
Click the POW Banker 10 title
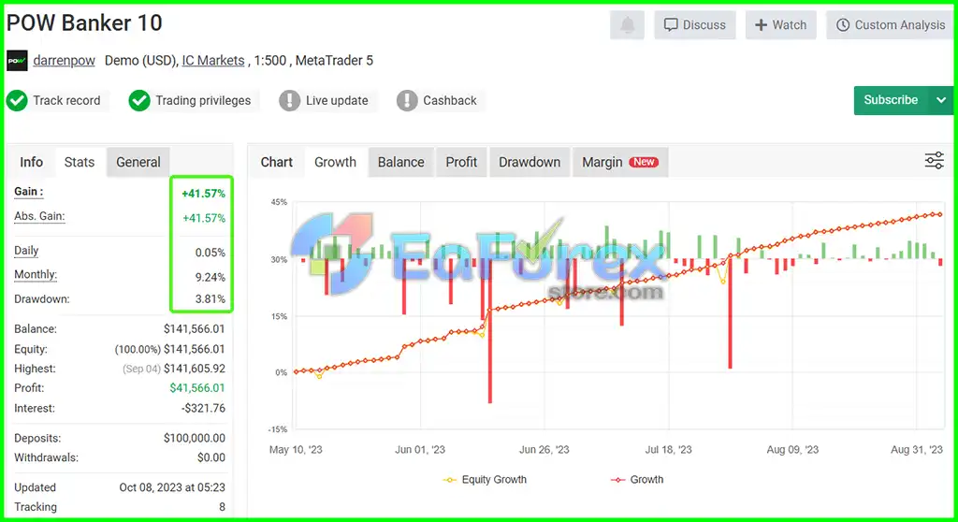84,23
